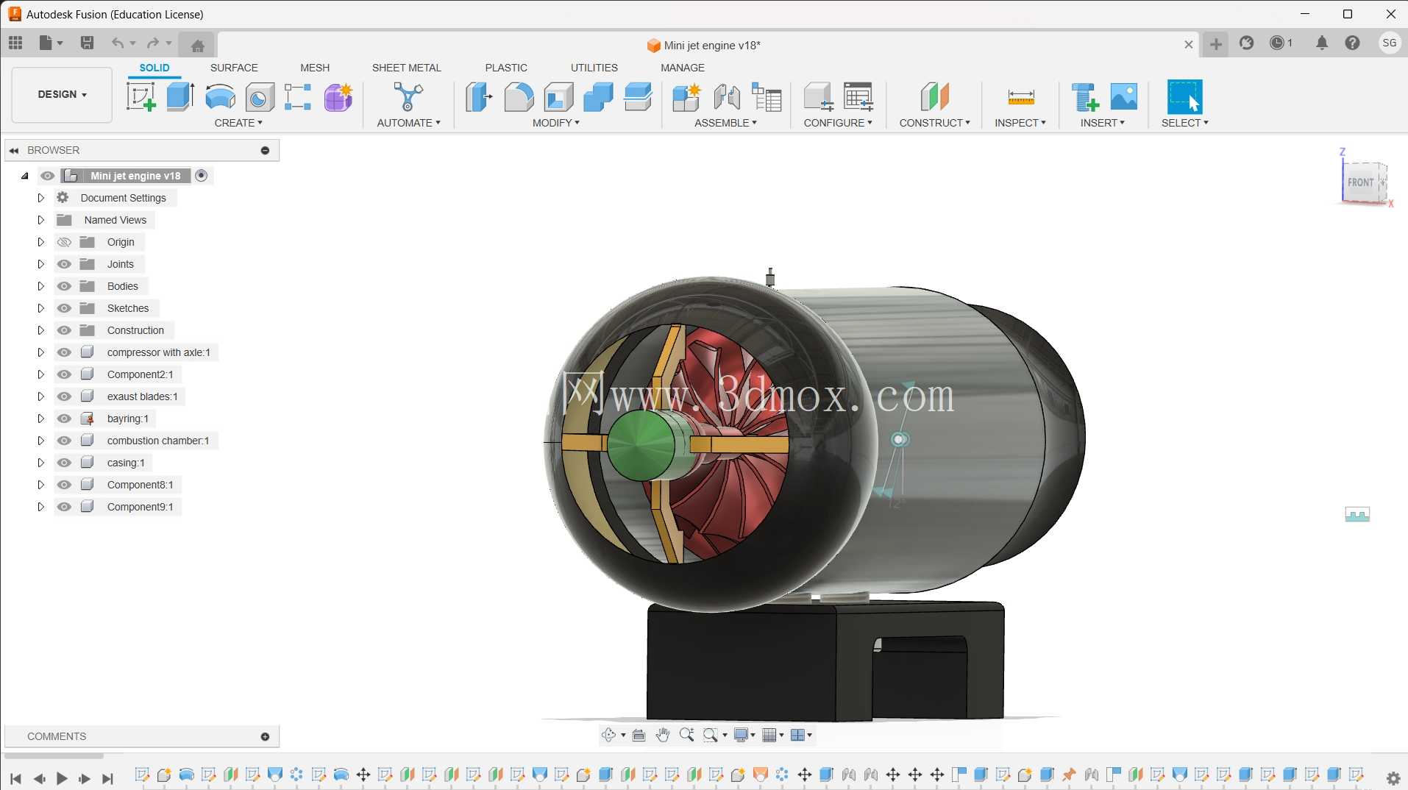Activate Mini jet engine v18 radio button

pos(202,176)
